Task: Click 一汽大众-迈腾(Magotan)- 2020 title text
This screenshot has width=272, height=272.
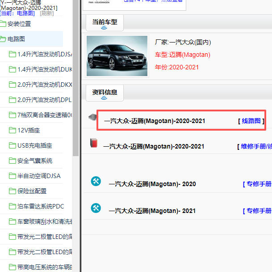Action: pyautogui.click(x=152, y=184)
